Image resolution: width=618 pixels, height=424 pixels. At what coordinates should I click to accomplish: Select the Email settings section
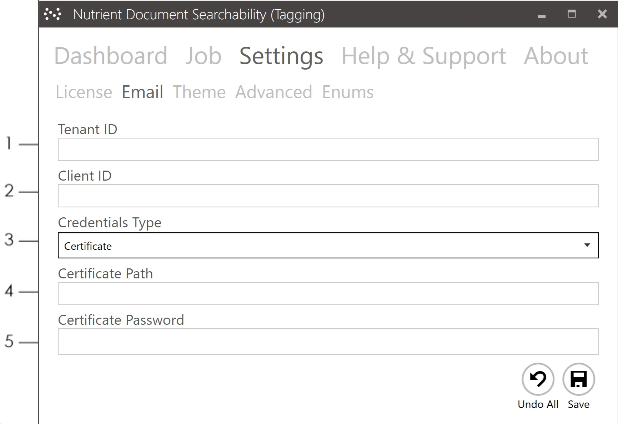[142, 92]
